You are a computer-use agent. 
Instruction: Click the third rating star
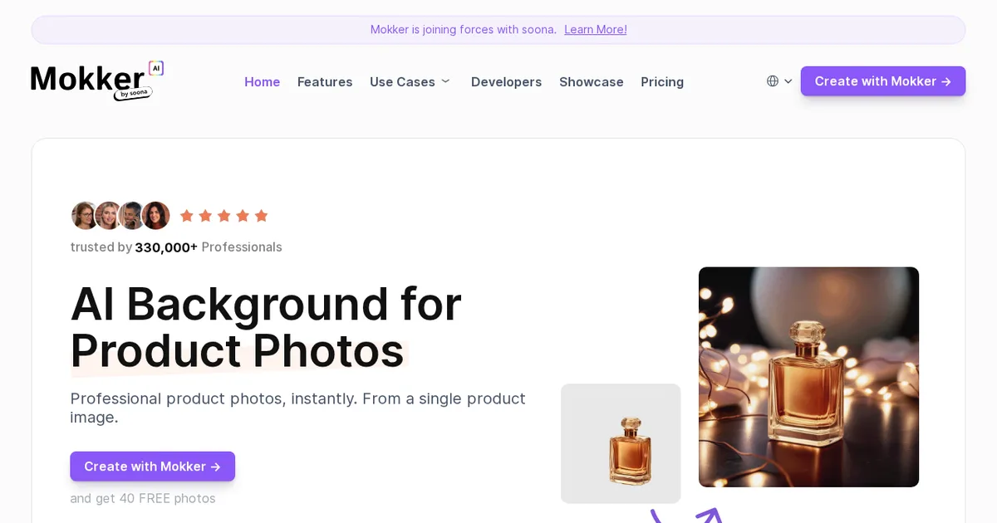pyautogui.click(x=224, y=216)
